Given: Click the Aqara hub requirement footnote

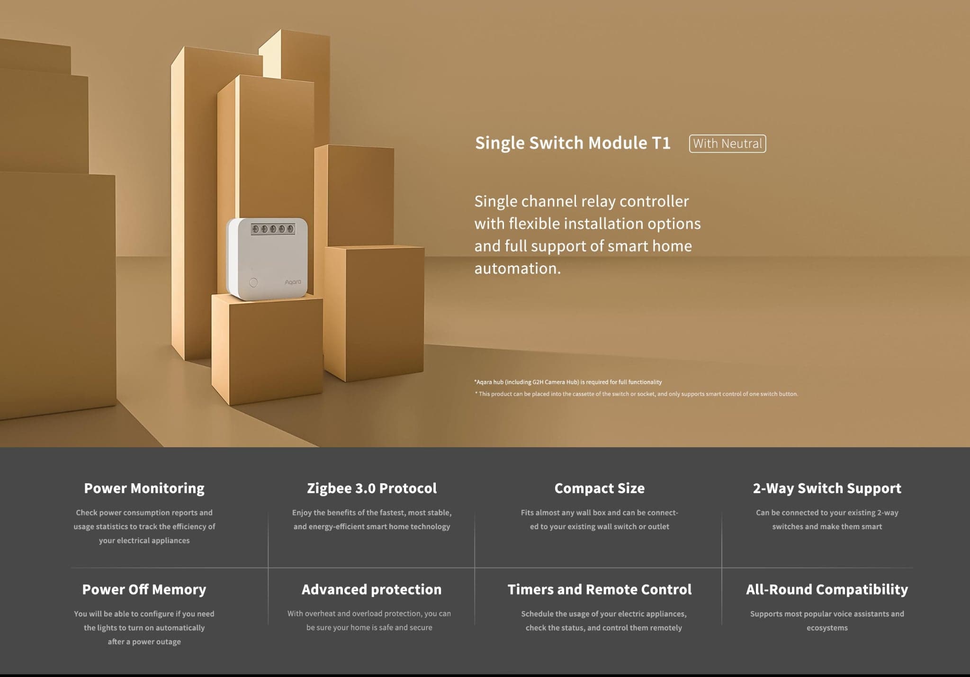Looking at the screenshot, I should pos(568,382).
